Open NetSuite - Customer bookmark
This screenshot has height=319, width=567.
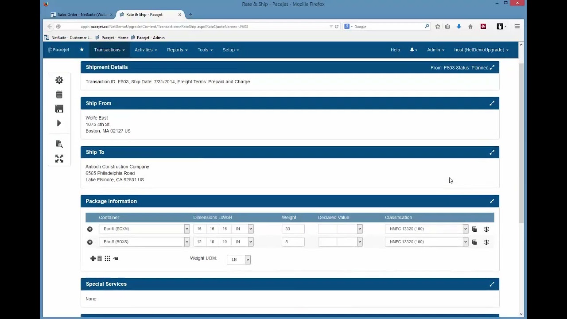68,38
